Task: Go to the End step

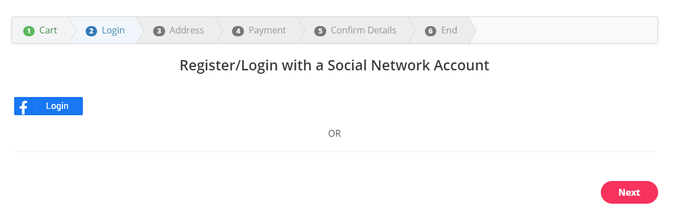Action: point(449,31)
